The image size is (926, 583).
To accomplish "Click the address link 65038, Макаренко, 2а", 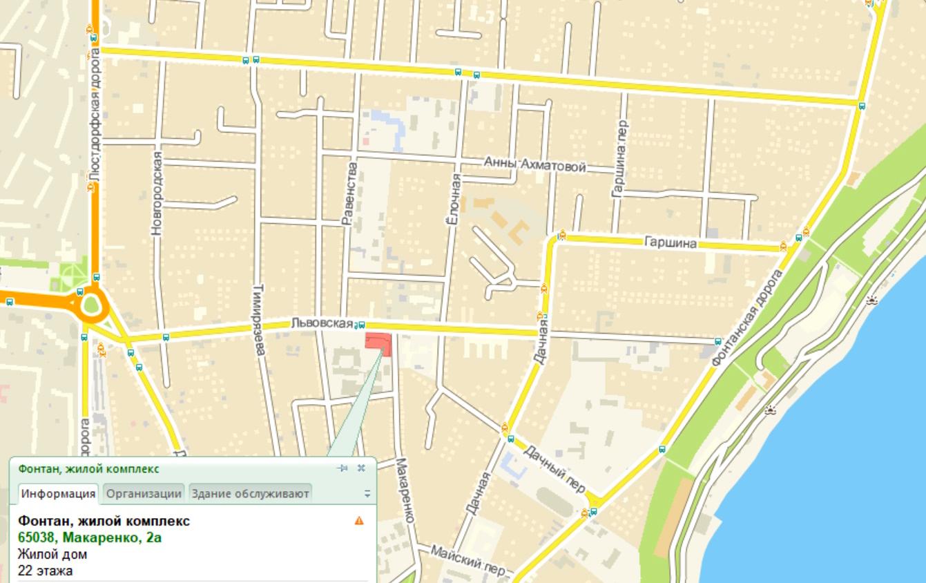I will [x=90, y=537].
